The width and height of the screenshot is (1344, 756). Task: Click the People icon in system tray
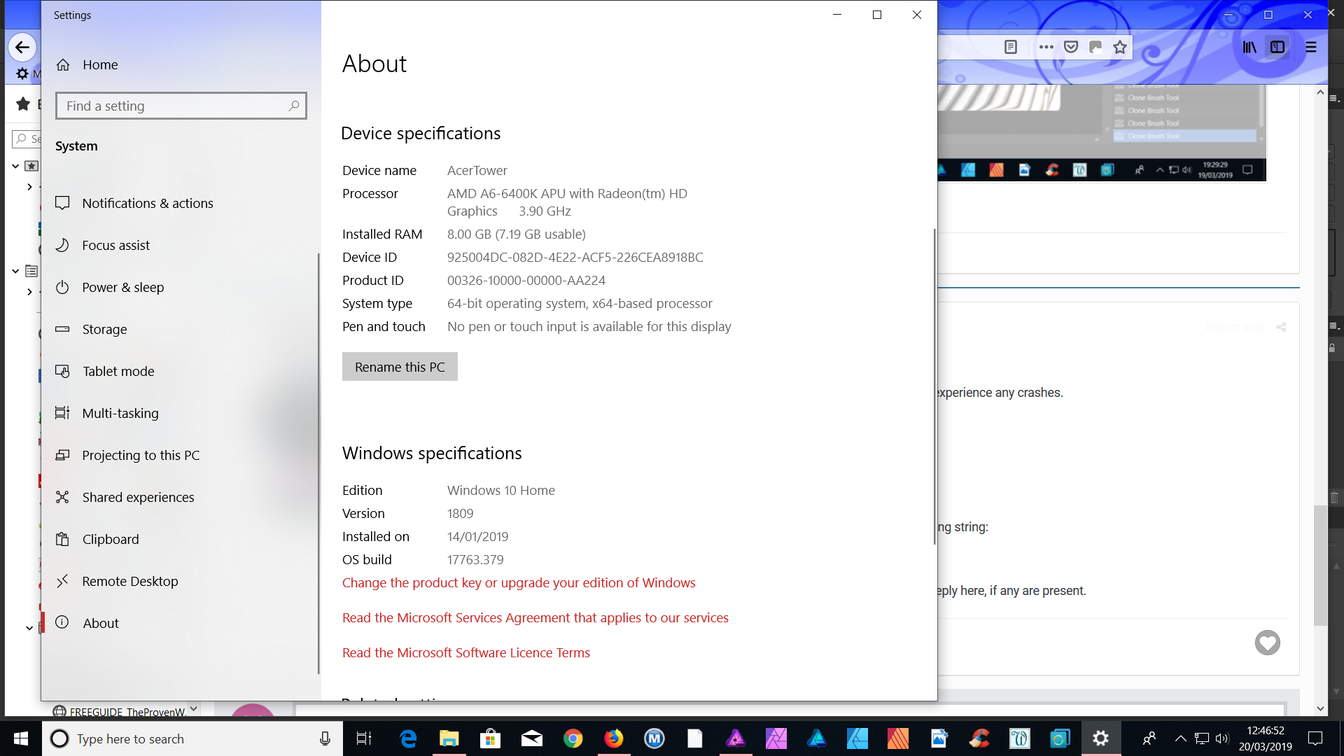(x=1149, y=738)
